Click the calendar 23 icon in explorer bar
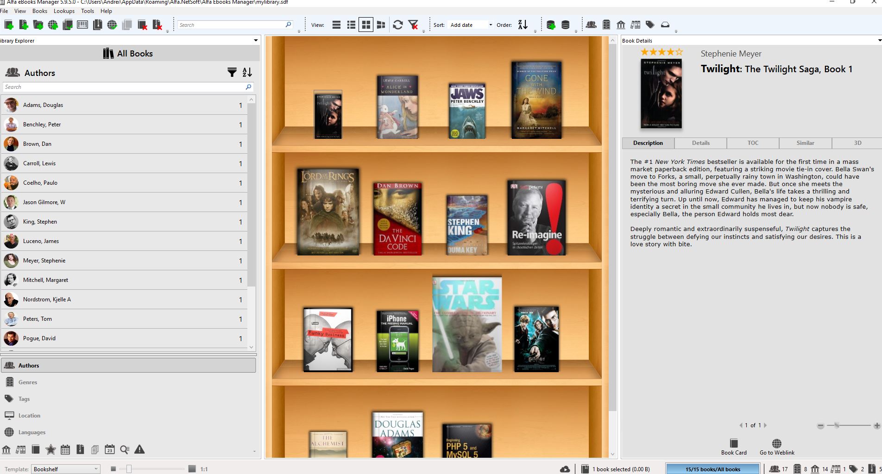Viewport: 882px width, 474px height. click(110, 449)
